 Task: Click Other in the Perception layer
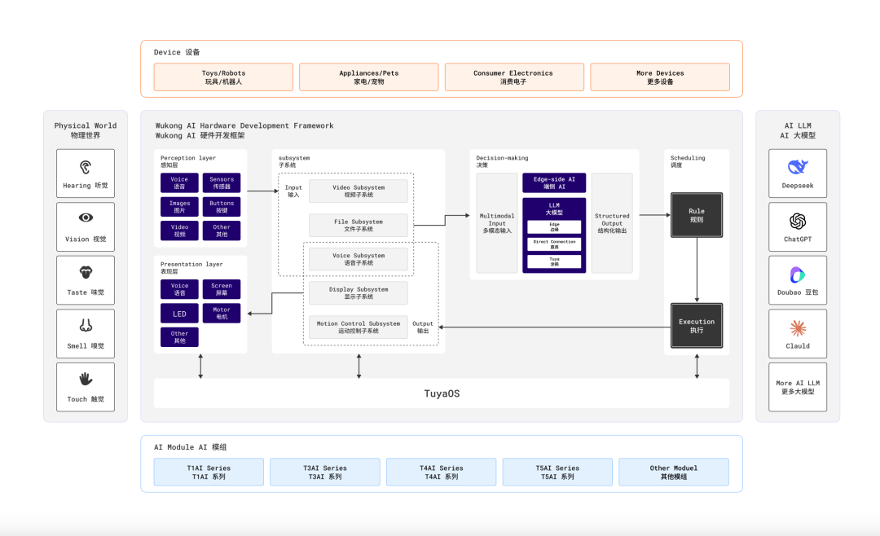(x=222, y=231)
